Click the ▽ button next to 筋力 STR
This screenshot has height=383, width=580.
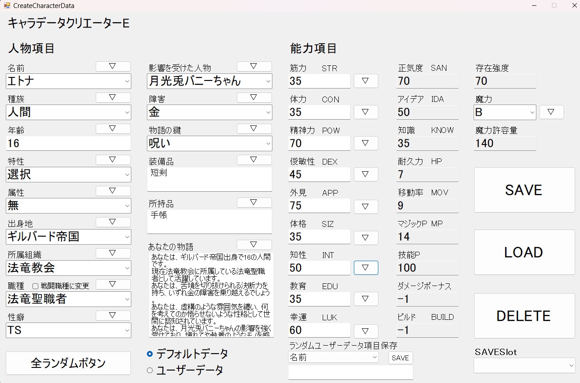pos(365,81)
